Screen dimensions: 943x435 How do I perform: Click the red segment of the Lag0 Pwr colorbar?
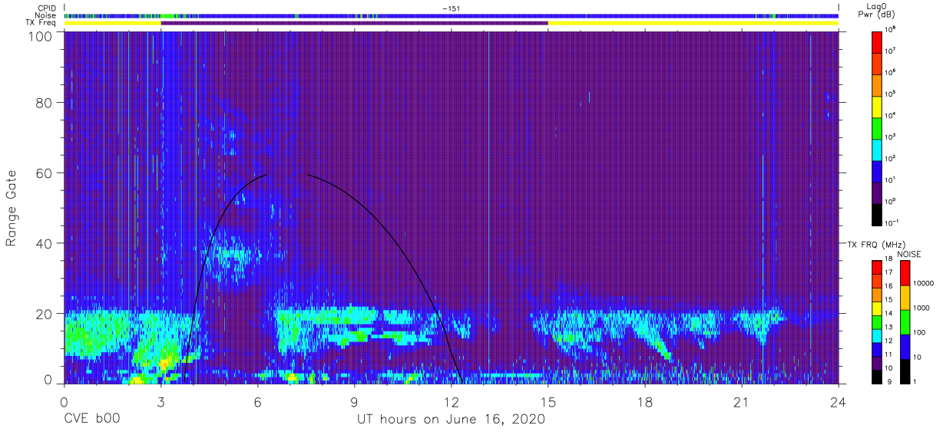[x=877, y=42]
